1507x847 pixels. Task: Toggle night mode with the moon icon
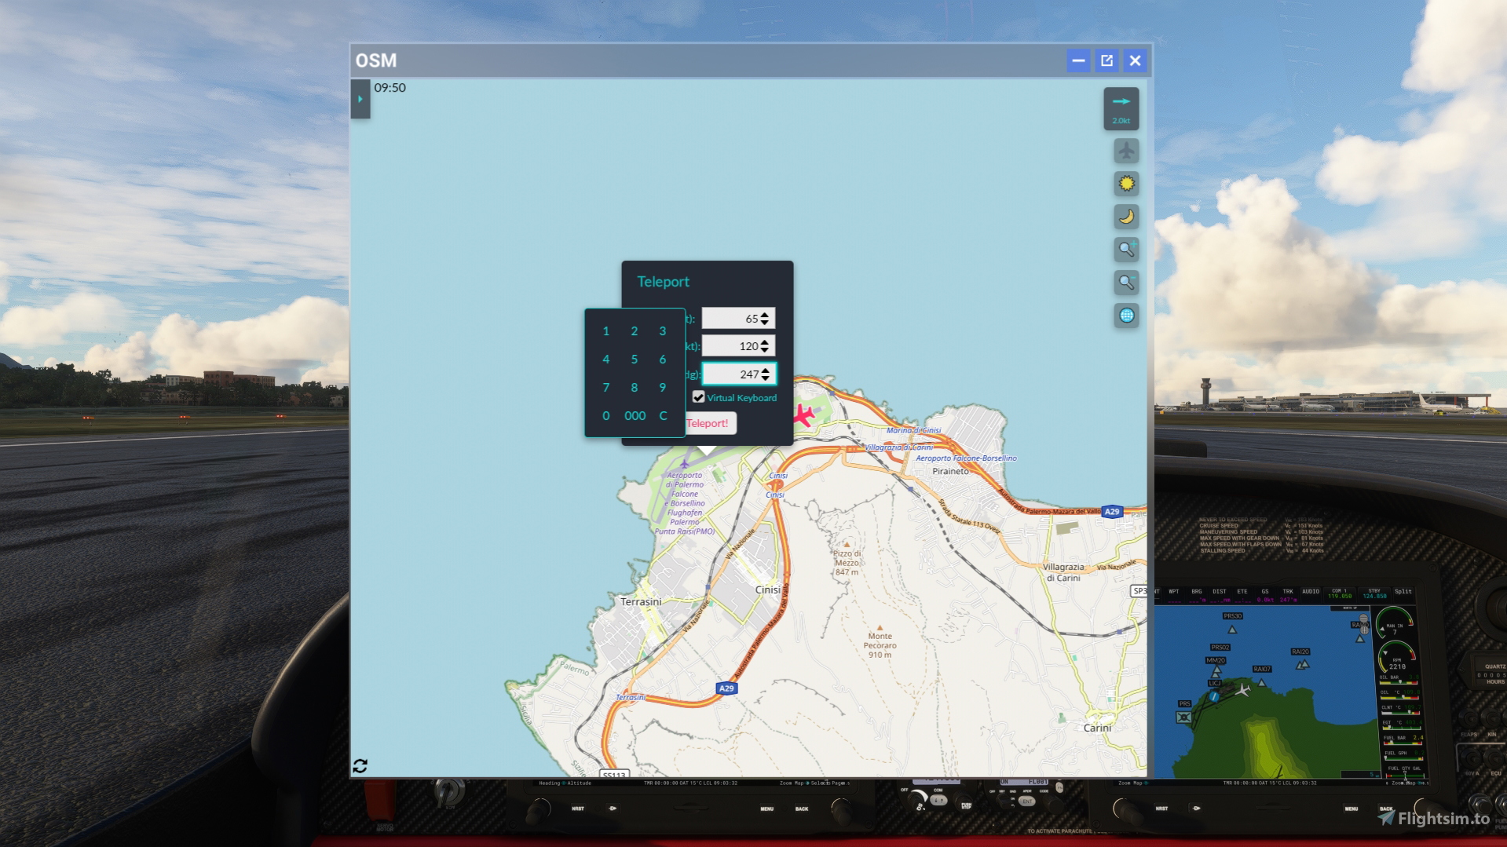[1125, 216]
